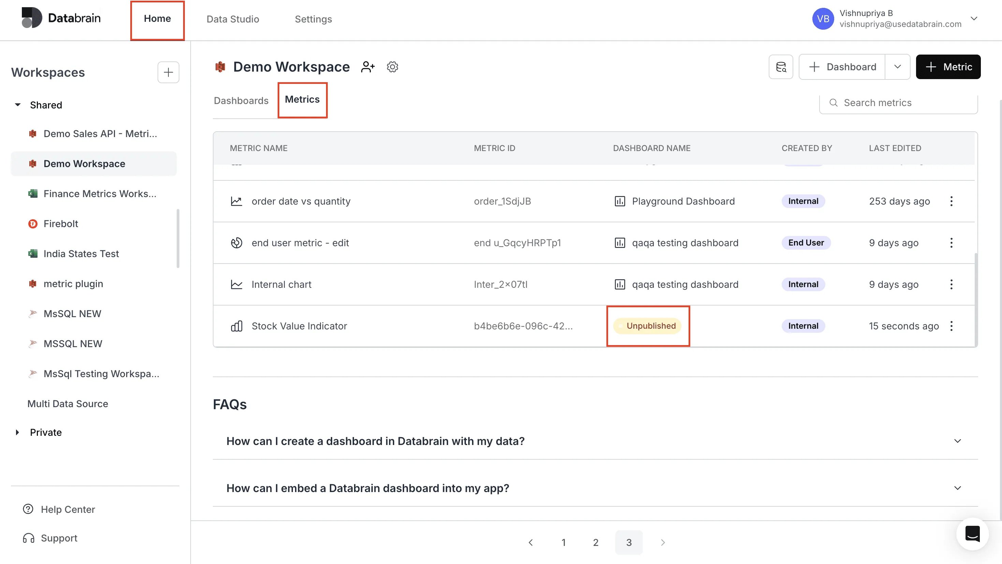Screen dimensions: 1002x564
Task: Open options menu for order date vs quantity
Action: tap(952, 202)
